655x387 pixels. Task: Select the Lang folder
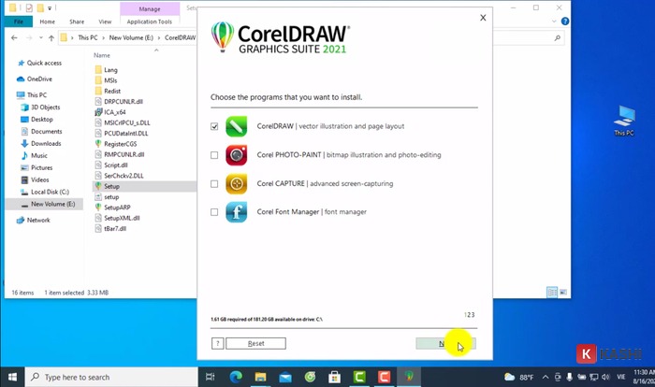click(x=110, y=70)
